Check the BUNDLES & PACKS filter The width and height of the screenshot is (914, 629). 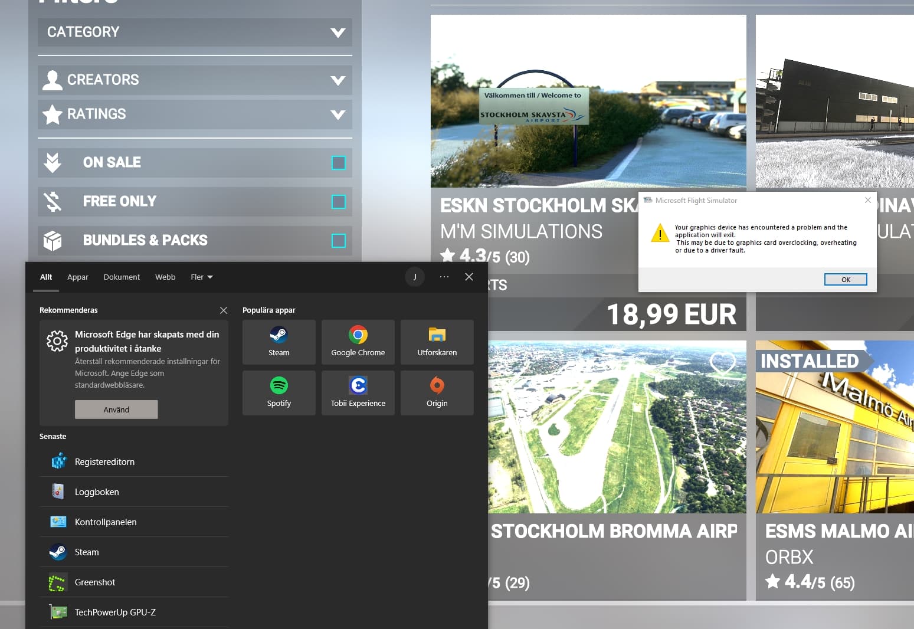339,241
